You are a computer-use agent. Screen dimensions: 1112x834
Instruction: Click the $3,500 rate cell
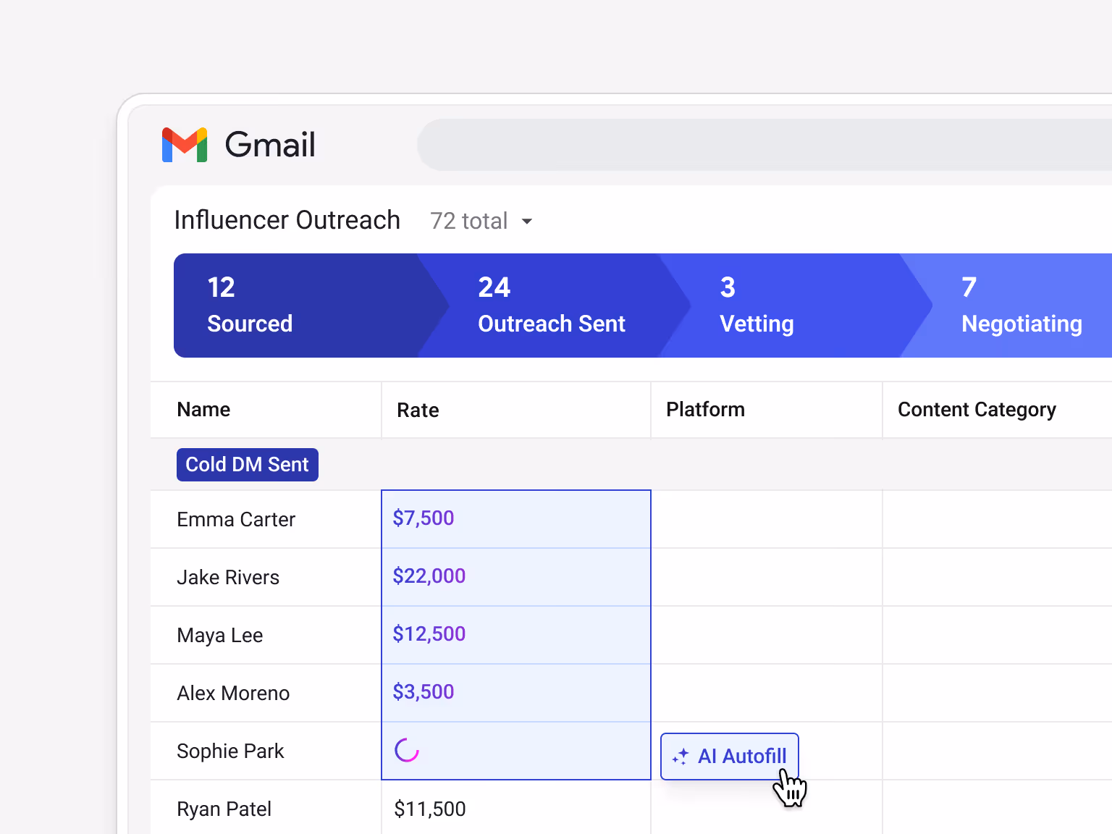click(x=516, y=693)
